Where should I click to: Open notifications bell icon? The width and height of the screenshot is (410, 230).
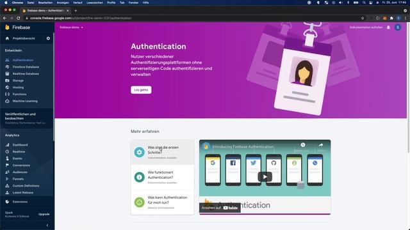tap(388, 27)
